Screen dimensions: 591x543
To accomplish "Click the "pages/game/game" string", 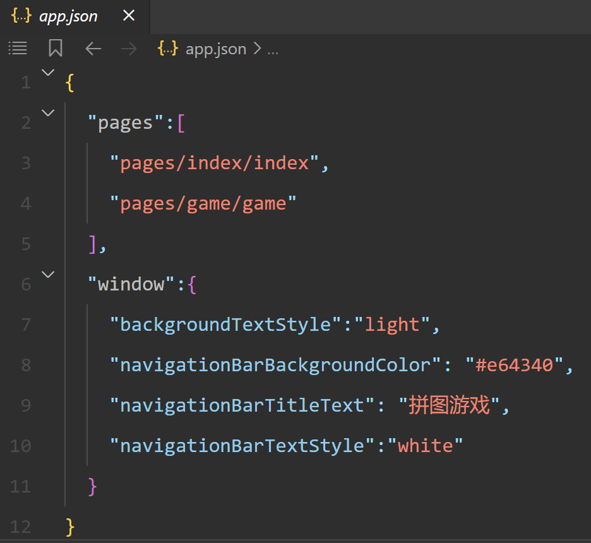I will 203,204.
